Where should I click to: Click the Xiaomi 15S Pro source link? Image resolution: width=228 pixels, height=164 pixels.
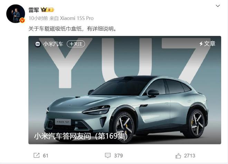point(77,18)
